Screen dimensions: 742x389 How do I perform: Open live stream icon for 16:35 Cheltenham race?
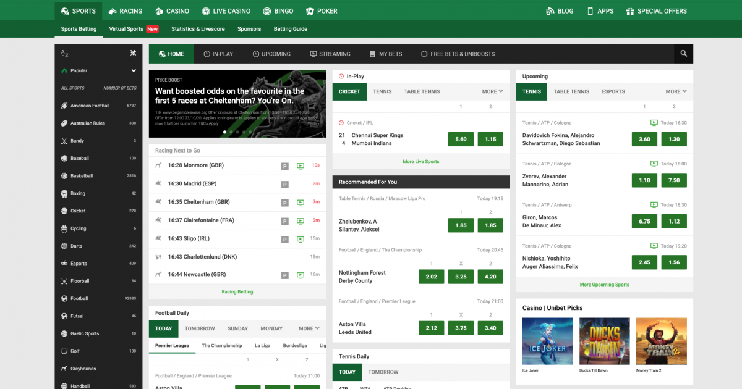[x=301, y=202]
